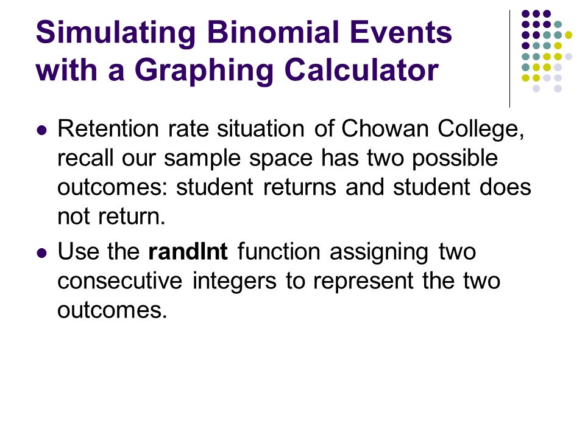Image resolution: width=585 pixels, height=438 pixels.
Task: Select the title line 'with a Graphing Calculator'
Action: coord(237,70)
